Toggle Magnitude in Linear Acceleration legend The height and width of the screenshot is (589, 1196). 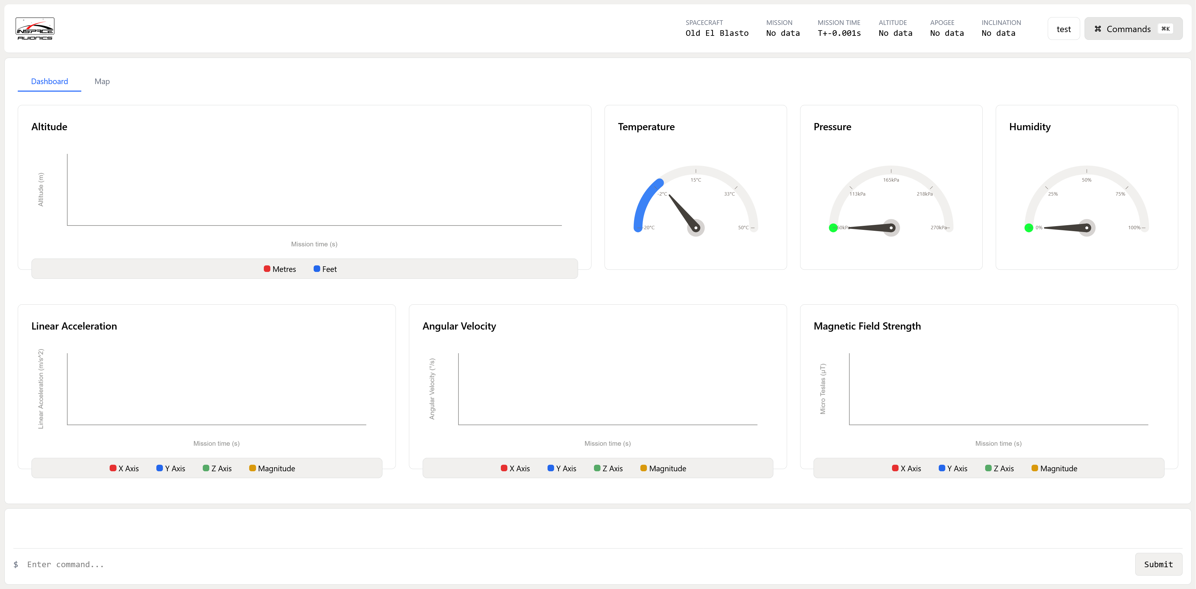point(272,468)
